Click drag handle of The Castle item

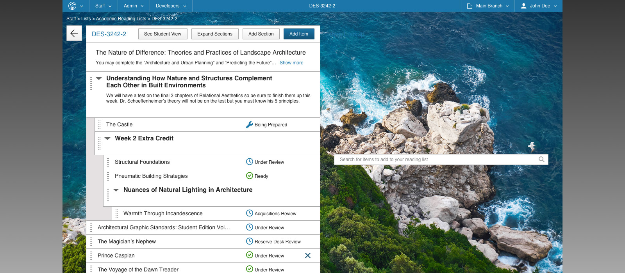[100, 125]
